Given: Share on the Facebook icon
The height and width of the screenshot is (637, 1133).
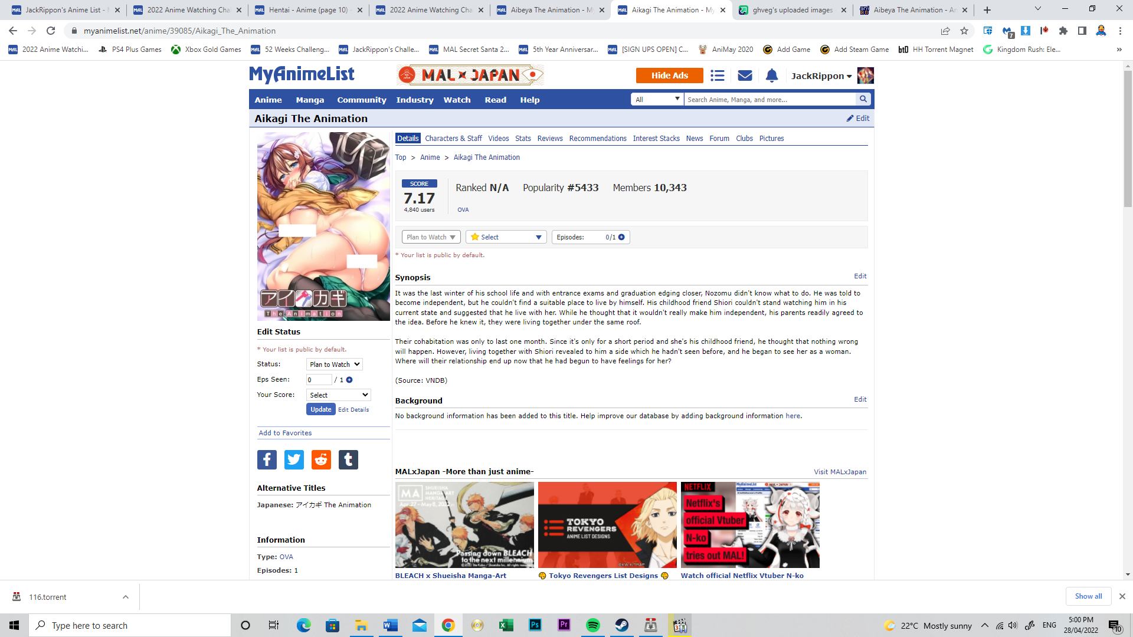Looking at the screenshot, I should [x=267, y=459].
